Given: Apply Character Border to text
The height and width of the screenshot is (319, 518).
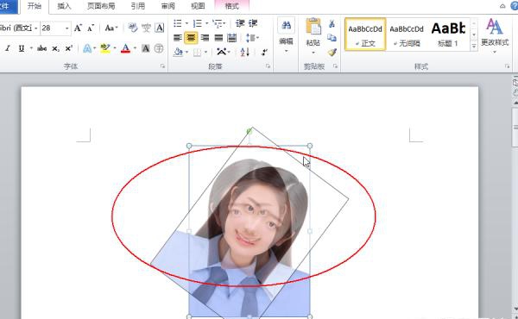Looking at the screenshot, I should [160, 28].
